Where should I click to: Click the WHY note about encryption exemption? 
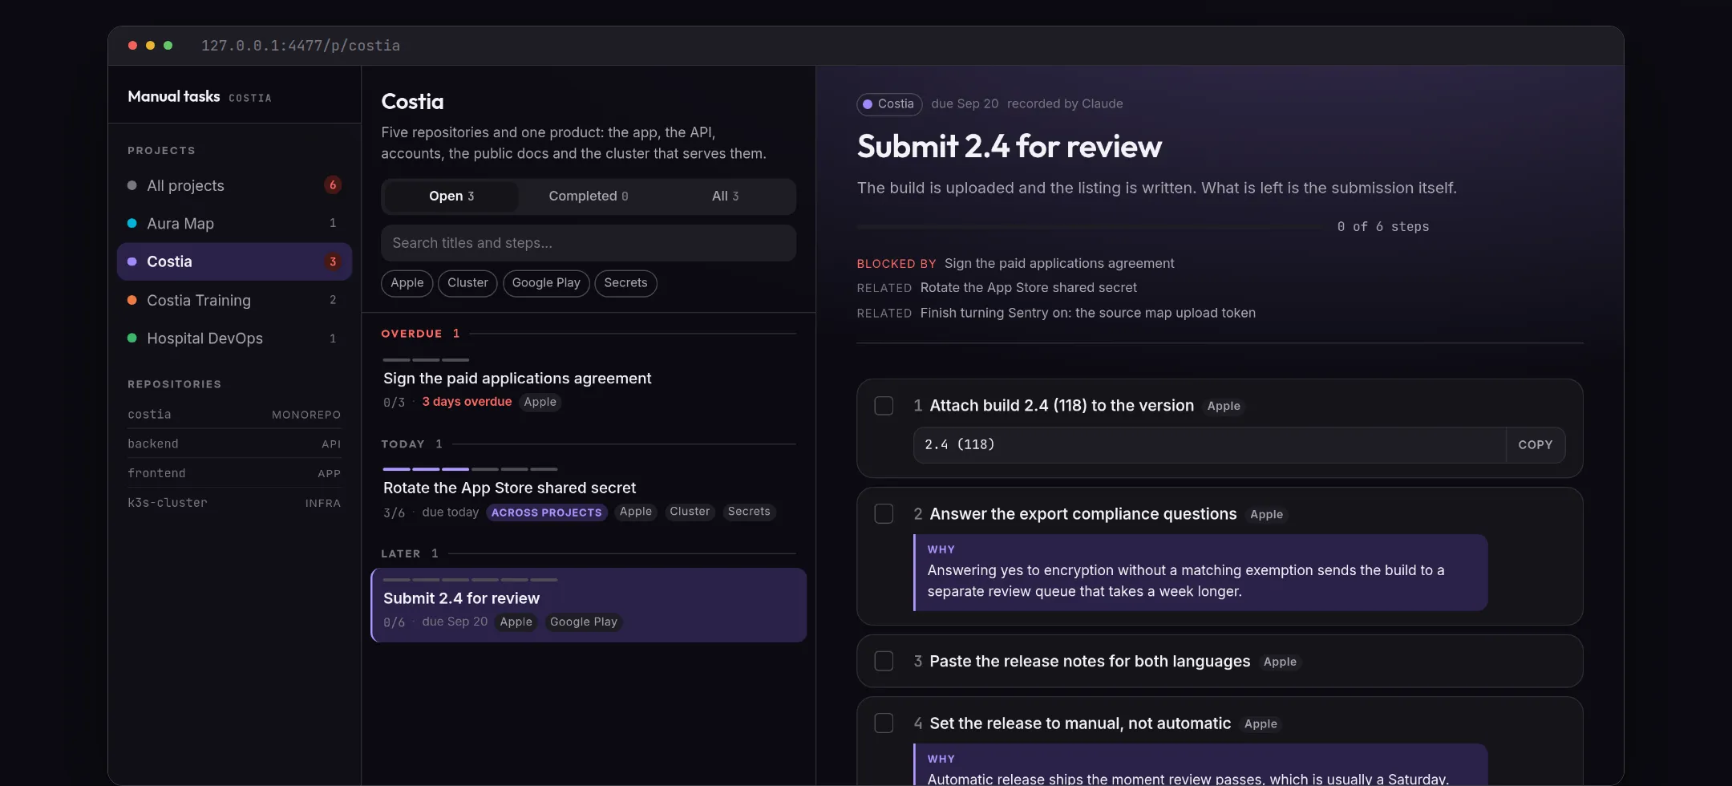point(1200,573)
